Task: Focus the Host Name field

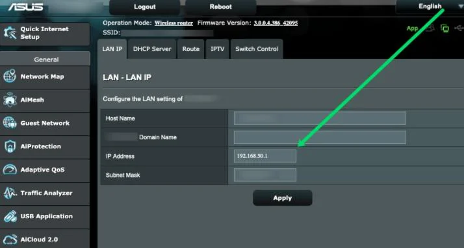Action: pyautogui.click(x=320, y=118)
